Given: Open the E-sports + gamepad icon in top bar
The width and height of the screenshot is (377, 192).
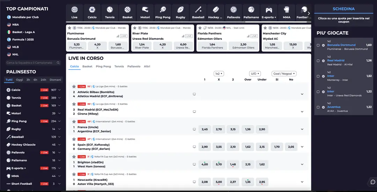Looking at the screenshot, I should (269, 10).
